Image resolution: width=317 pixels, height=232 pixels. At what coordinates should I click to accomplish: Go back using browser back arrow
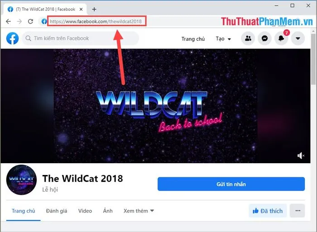coord(8,21)
